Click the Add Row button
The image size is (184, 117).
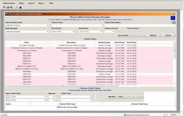click(112, 97)
